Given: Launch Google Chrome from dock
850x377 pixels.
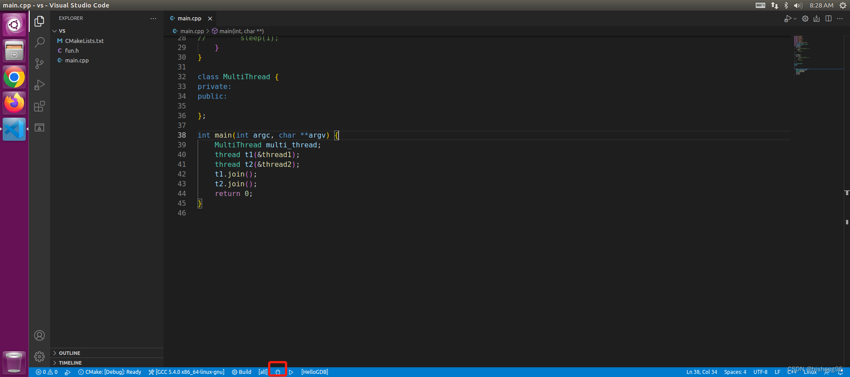Looking at the screenshot, I should [x=14, y=77].
